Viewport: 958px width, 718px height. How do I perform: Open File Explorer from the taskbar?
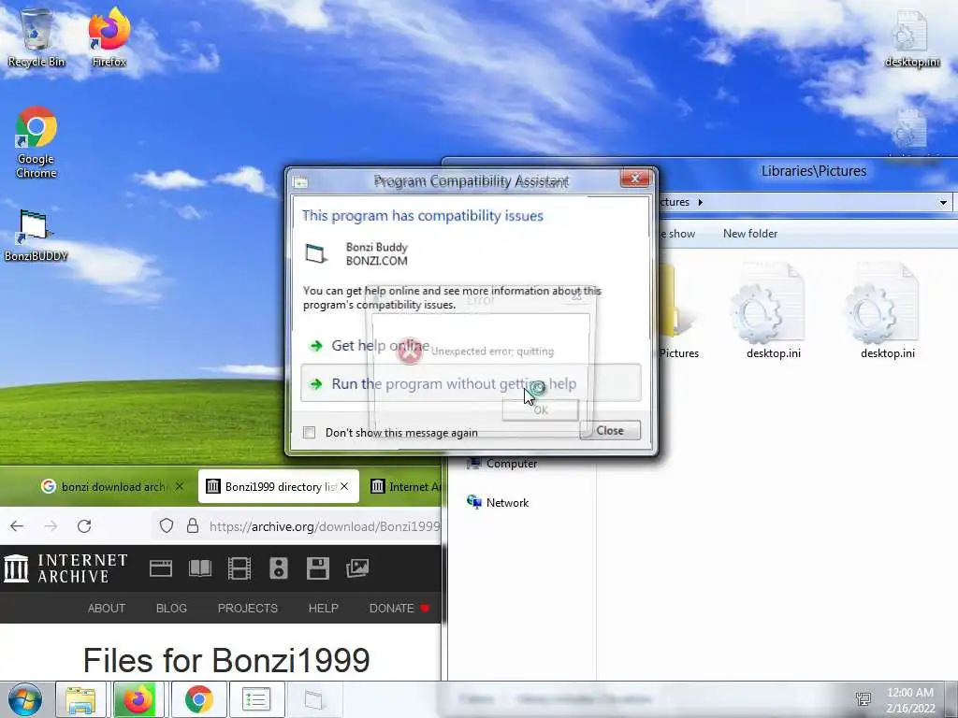[80, 699]
